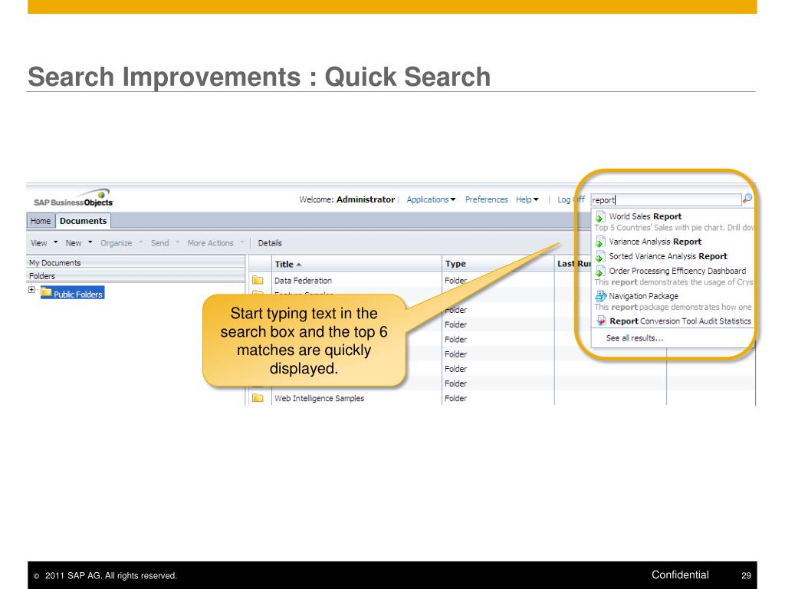Click the Report Conversion Tool Audit Statistics icon
Viewport: 785px width, 589px height.
click(x=601, y=321)
